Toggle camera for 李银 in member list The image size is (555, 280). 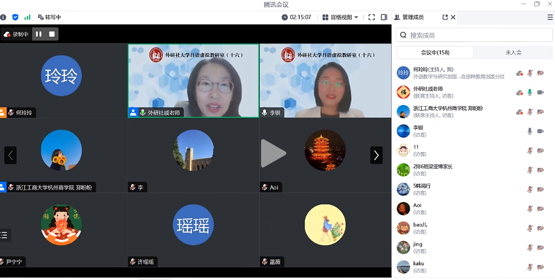(540, 131)
